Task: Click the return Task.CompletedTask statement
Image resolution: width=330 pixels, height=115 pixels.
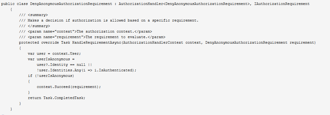Action: pyautogui.click(x=57, y=98)
